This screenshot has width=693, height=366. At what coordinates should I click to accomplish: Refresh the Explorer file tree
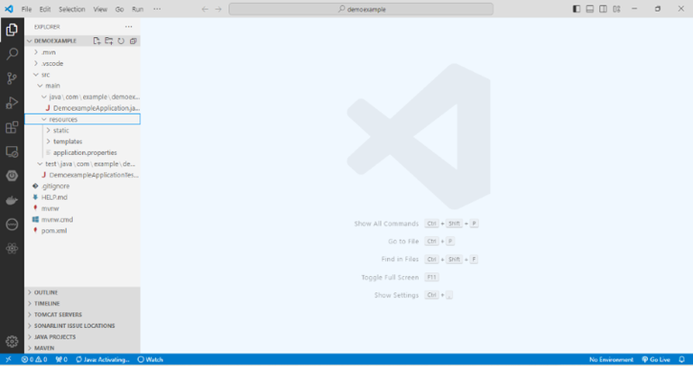121,41
